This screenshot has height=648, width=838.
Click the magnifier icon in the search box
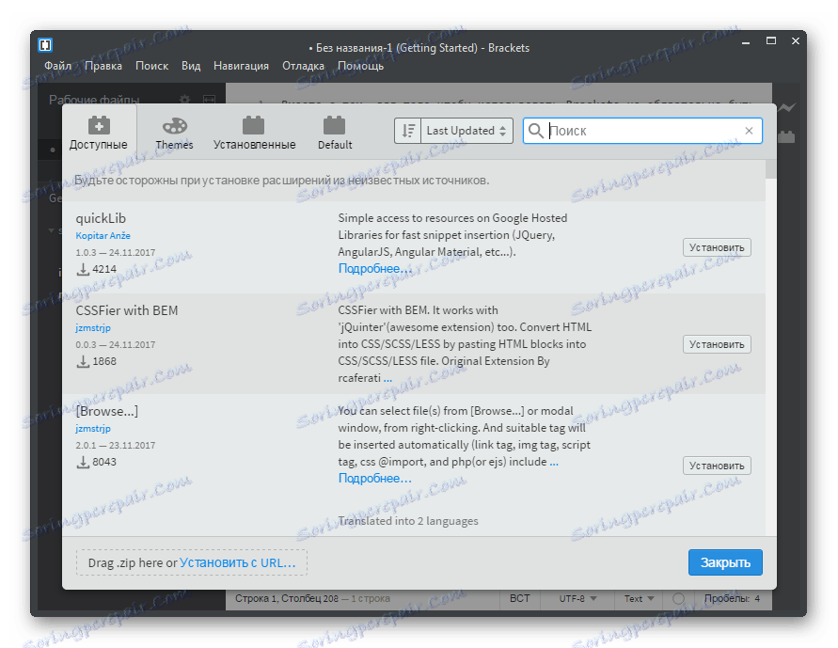click(x=533, y=130)
